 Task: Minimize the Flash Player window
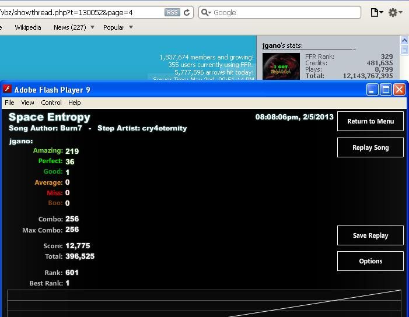(x=372, y=89)
